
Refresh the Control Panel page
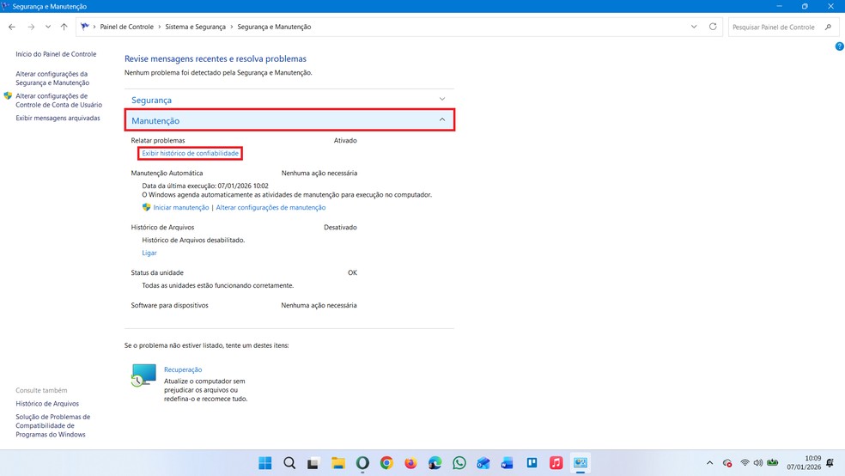click(x=713, y=27)
